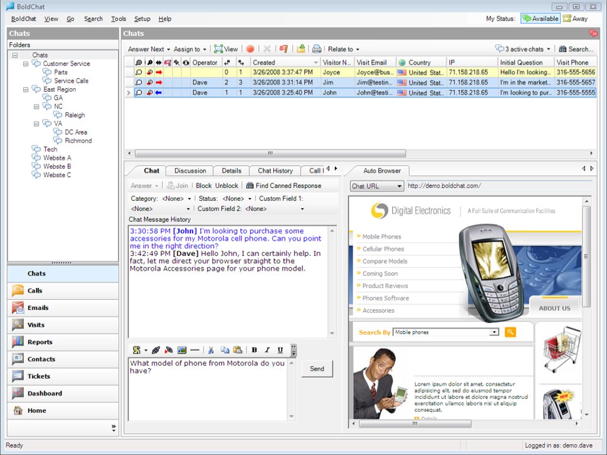Open the Chat URL combo box
607x455 pixels.
376,186
